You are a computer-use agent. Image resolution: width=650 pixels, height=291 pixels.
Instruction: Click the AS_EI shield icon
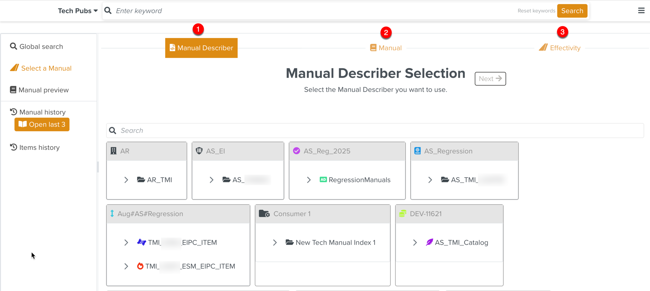click(199, 151)
